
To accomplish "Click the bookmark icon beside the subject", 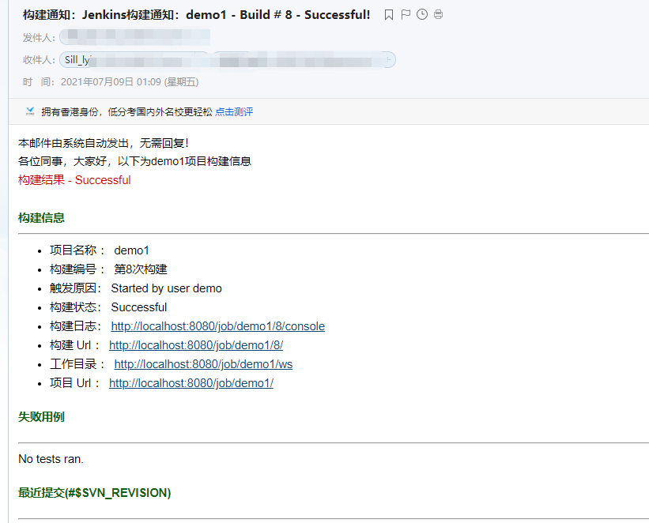I will 389,15.
